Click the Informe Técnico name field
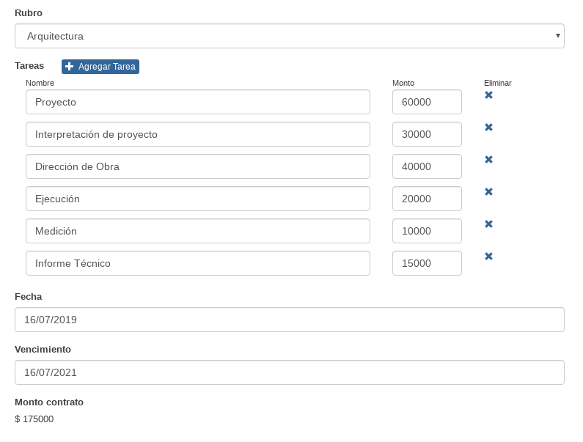583x442 pixels. pos(197,263)
